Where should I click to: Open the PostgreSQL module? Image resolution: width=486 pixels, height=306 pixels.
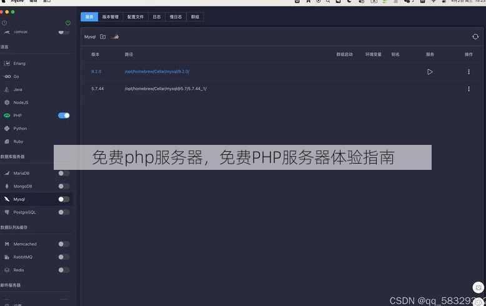pos(24,212)
